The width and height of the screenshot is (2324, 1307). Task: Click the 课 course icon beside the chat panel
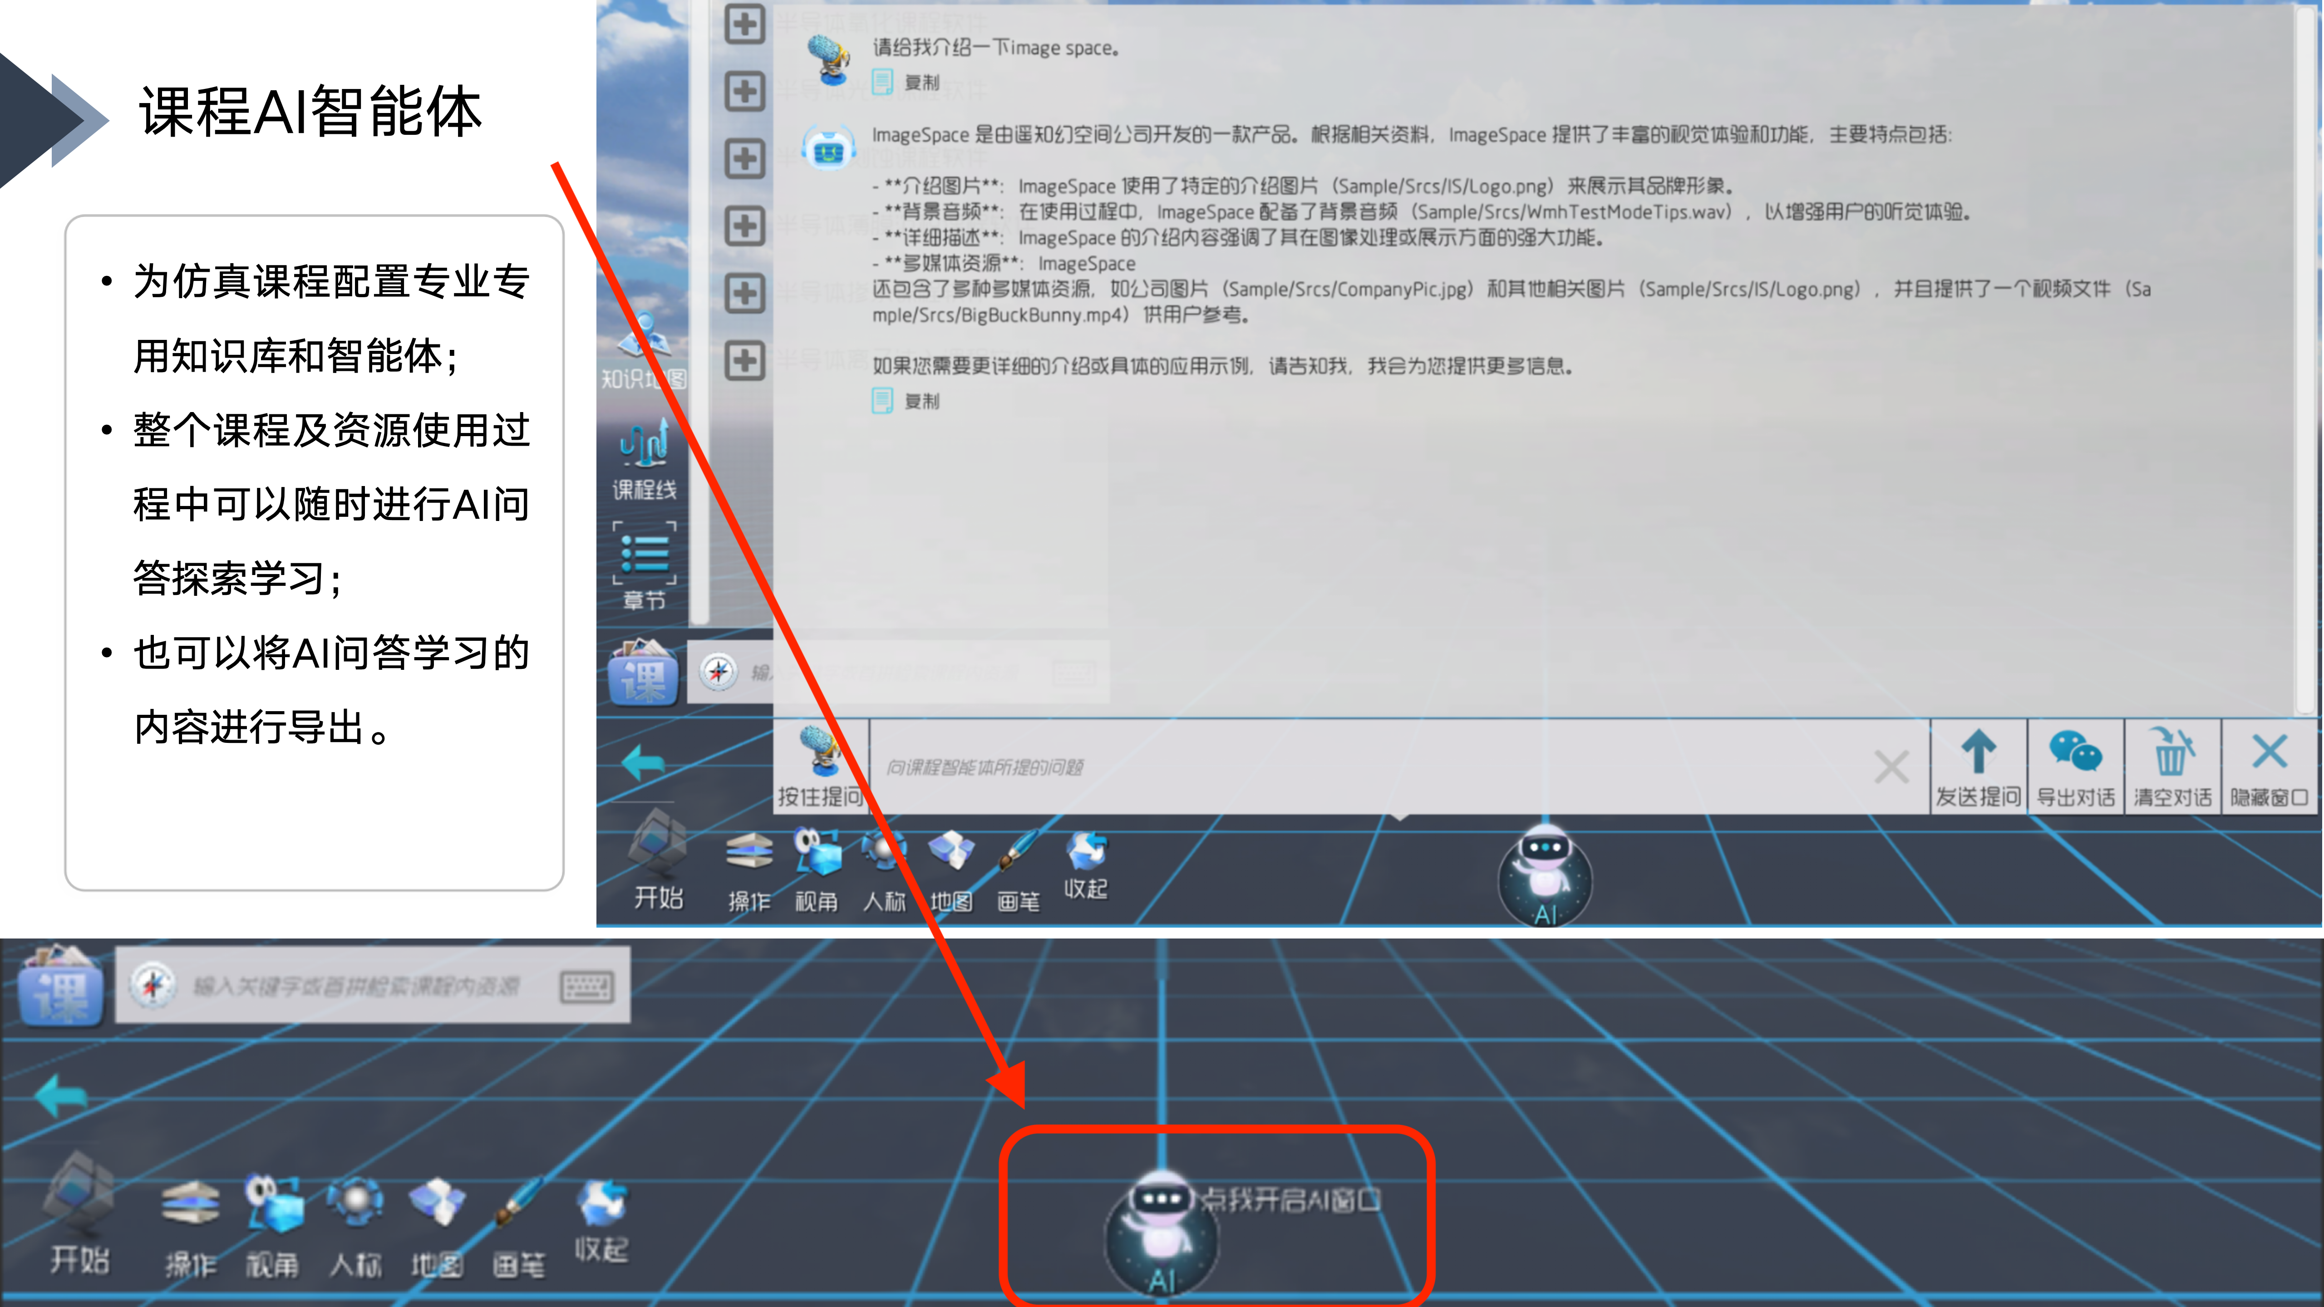643,673
